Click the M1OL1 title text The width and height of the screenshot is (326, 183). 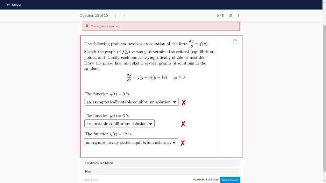pyautogui.click(x=17, y=5)
